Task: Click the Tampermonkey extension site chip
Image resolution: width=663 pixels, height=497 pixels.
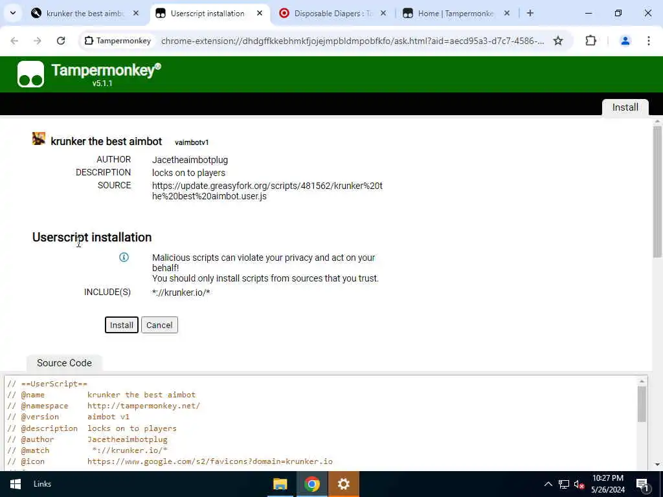Action: pos(118,41)
